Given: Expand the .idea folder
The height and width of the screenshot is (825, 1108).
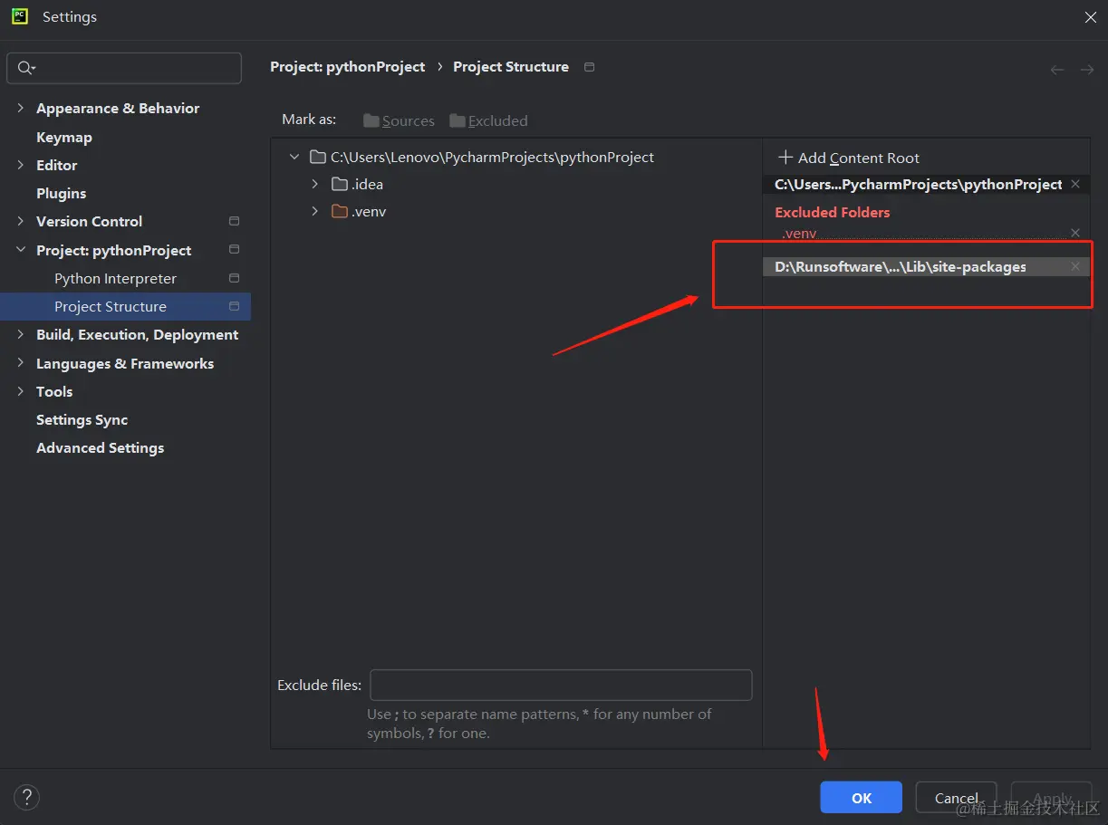Looking at the screenshot, I should point(315,184).
